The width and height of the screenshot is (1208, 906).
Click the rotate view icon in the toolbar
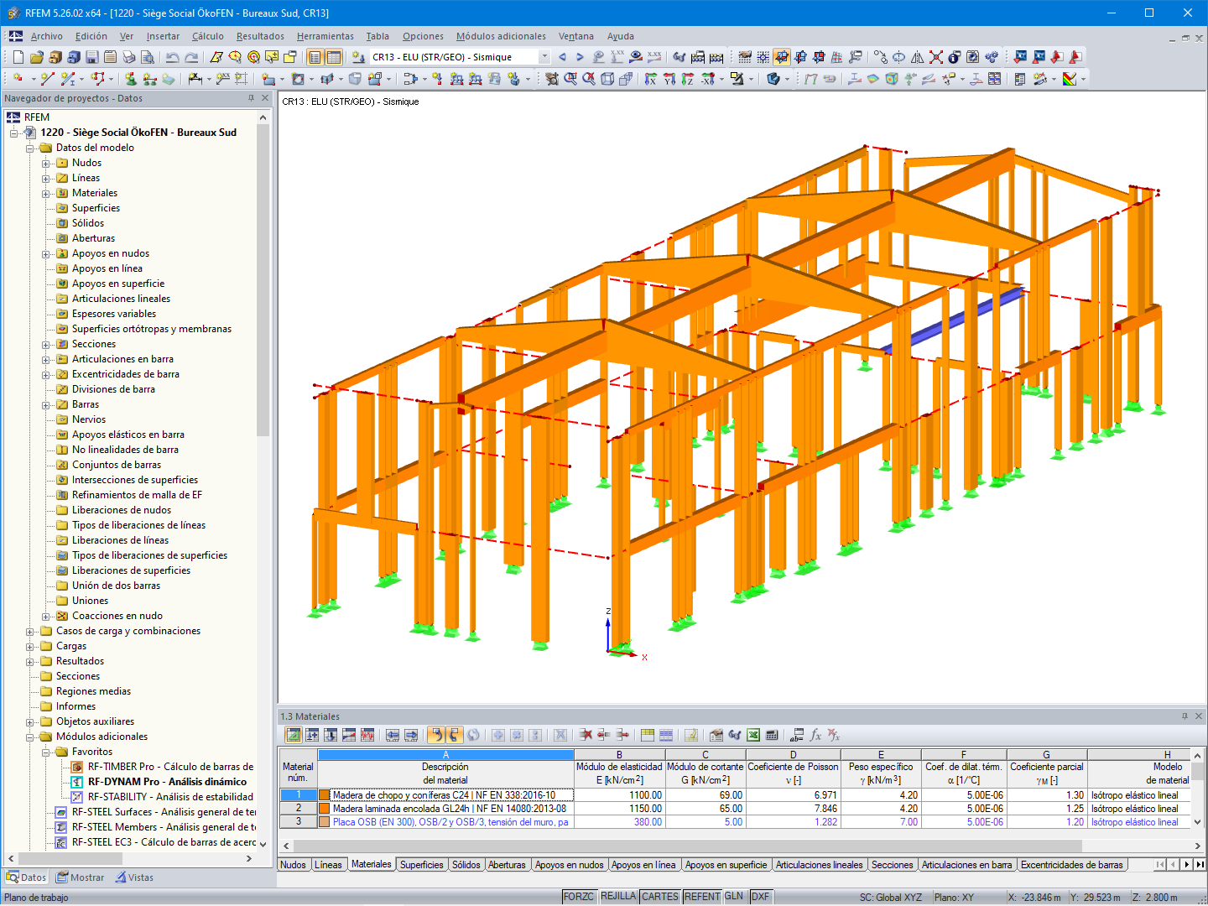click(899, 57)
